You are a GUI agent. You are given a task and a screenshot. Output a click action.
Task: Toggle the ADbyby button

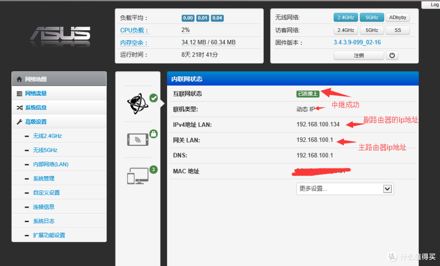point(398,18)
